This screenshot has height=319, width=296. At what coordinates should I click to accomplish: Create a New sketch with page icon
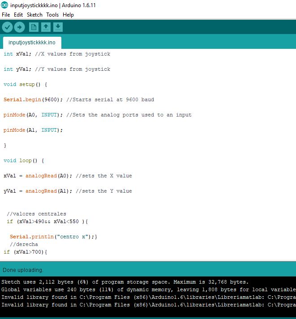(x=34, y=27)
